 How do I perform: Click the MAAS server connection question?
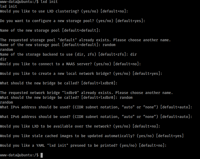point(70,64)
